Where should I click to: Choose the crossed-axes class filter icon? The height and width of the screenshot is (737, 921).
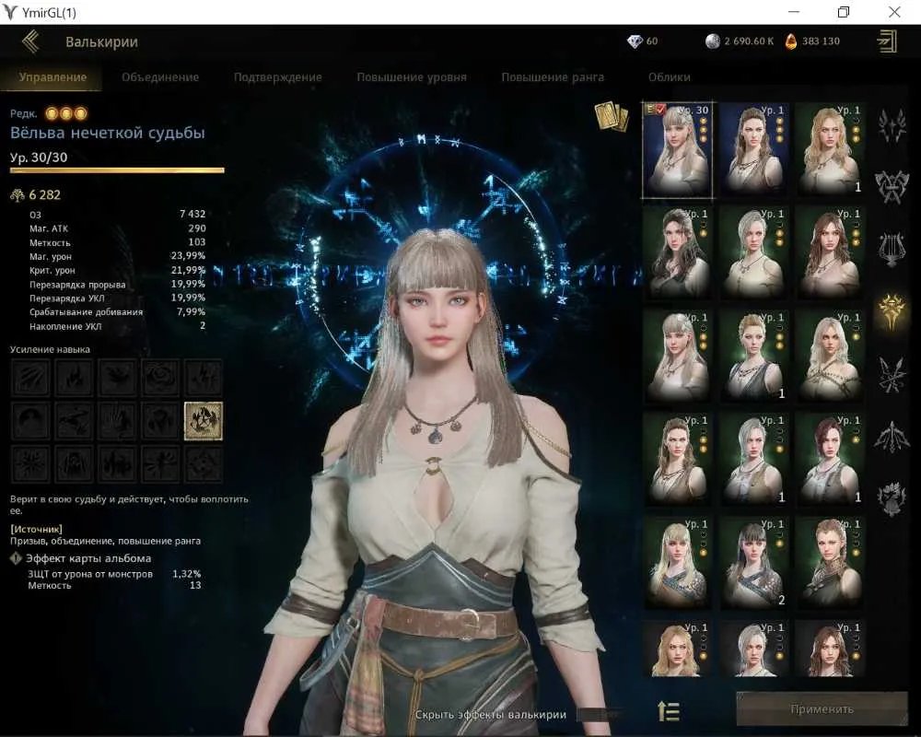pos(891,187)
